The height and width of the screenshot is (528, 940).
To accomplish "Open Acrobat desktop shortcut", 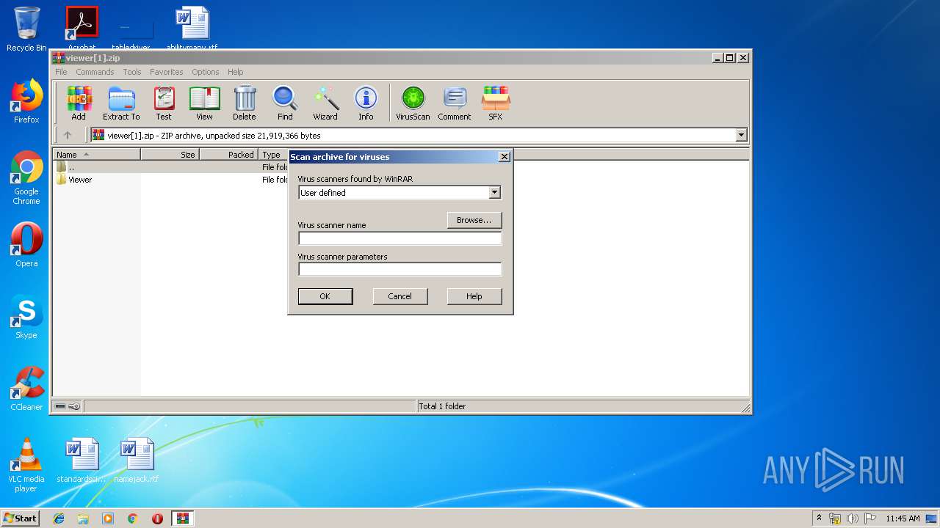I will point(82,28).
